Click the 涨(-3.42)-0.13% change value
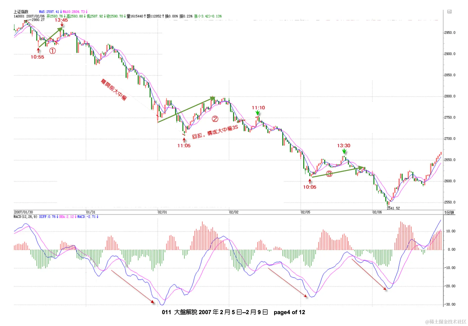Screen dimensions: 468x326 tap(208, 16)
